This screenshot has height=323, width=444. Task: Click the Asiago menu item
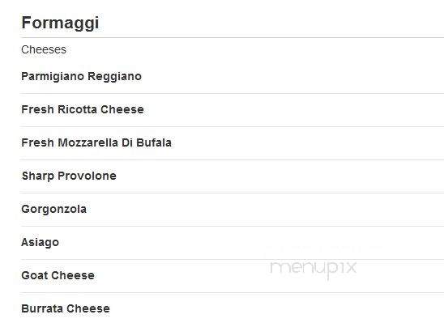41,242
